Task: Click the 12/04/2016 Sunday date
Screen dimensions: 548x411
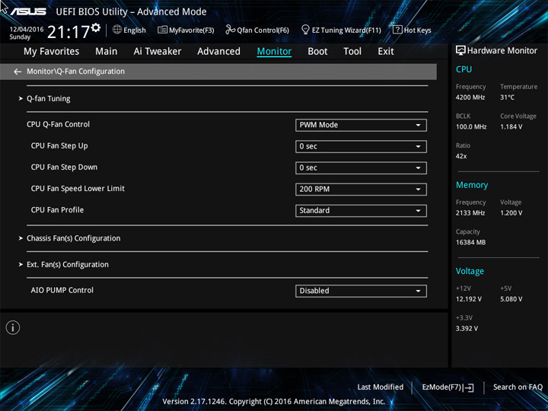Action: 26,33
